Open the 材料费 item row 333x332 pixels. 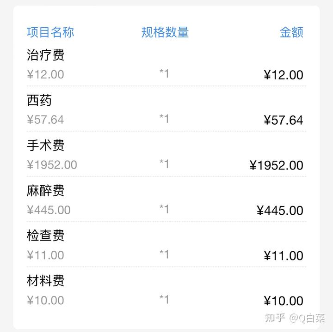click(166, 290)
